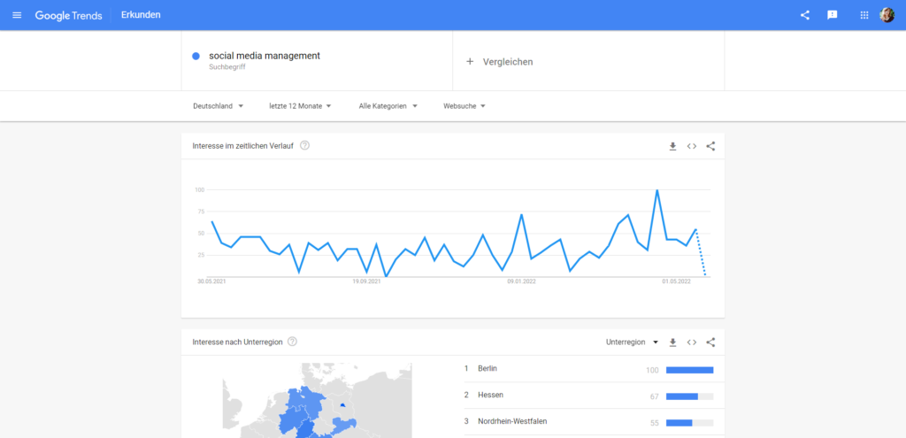Download the time trend chart CSV
906x438 pixels.
[x=672, y=146]
